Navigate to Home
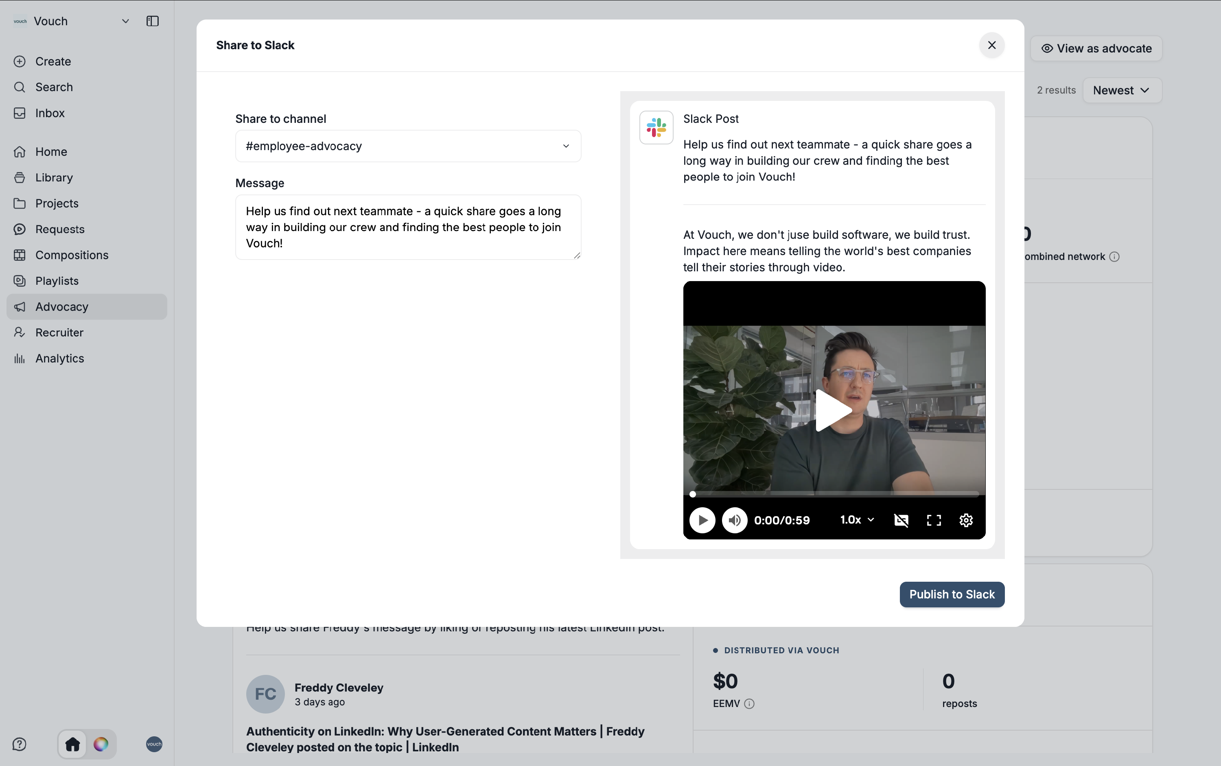Screen dimensions: 1221x766 tap(87, 151)
